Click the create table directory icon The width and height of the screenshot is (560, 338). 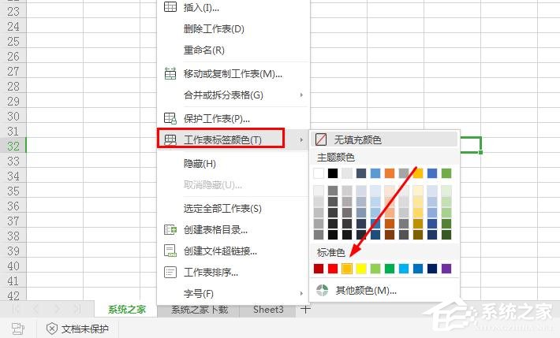[x=170, y=229]
